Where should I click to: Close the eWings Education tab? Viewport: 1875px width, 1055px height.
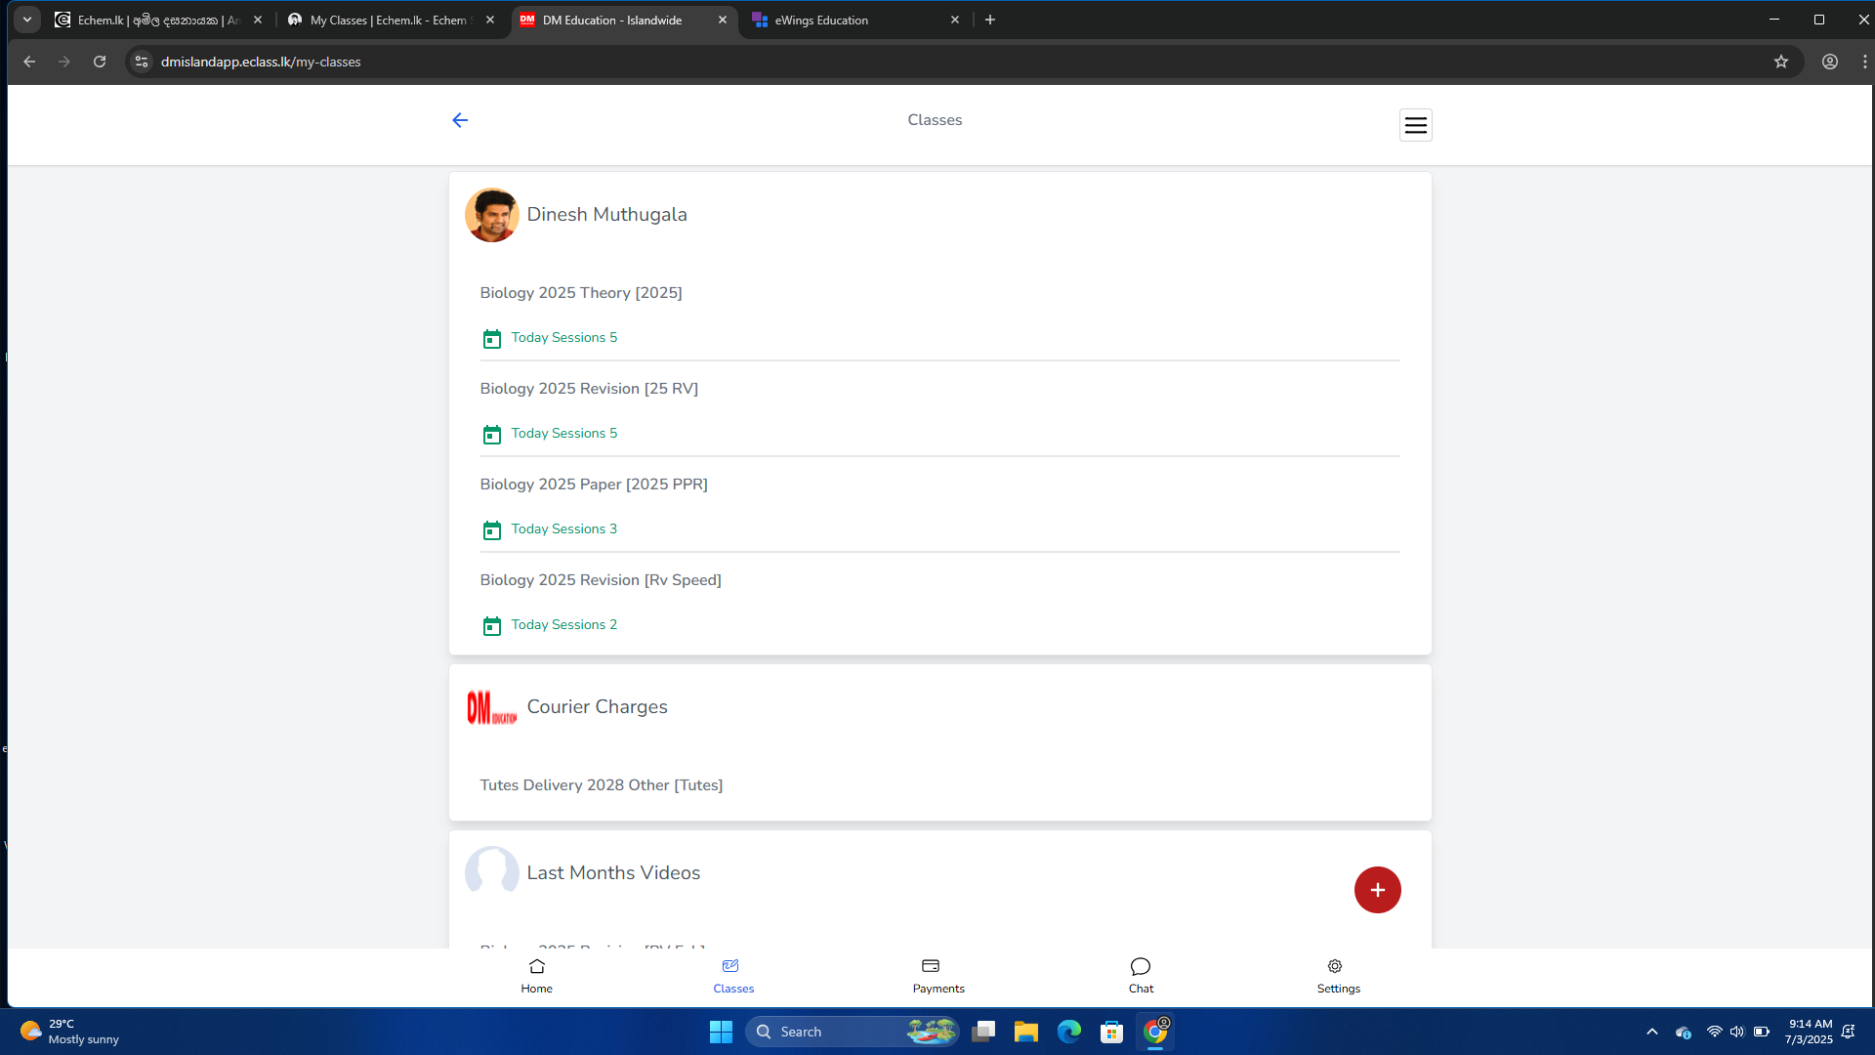tap(955, 20)
